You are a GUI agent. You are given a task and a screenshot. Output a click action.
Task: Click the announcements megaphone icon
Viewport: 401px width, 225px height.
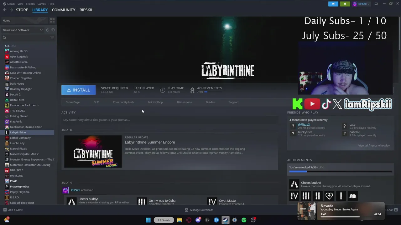coord(333,4)
